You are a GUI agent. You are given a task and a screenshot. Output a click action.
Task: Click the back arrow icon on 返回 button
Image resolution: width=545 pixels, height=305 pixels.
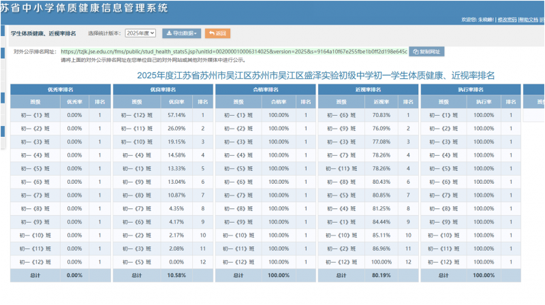coord(211,33)
